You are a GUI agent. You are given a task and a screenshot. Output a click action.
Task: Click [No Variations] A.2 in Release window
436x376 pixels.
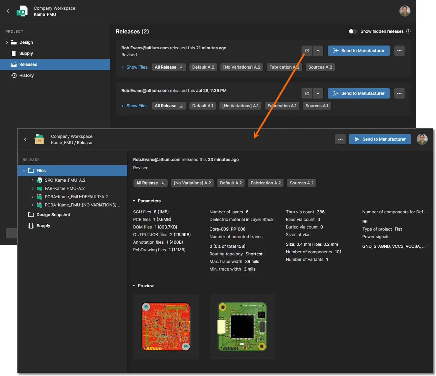coord(192,183)
